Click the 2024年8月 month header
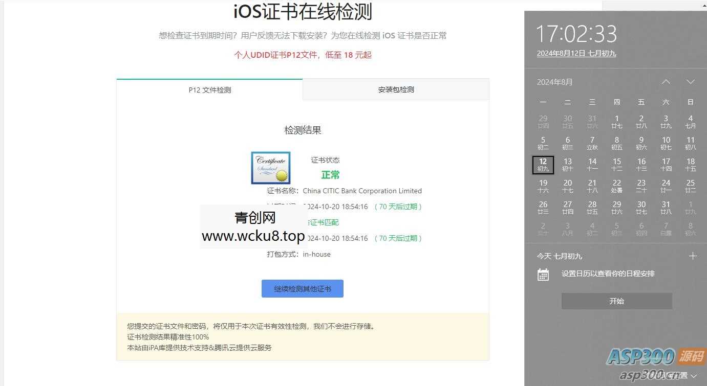 pos(554,81)
